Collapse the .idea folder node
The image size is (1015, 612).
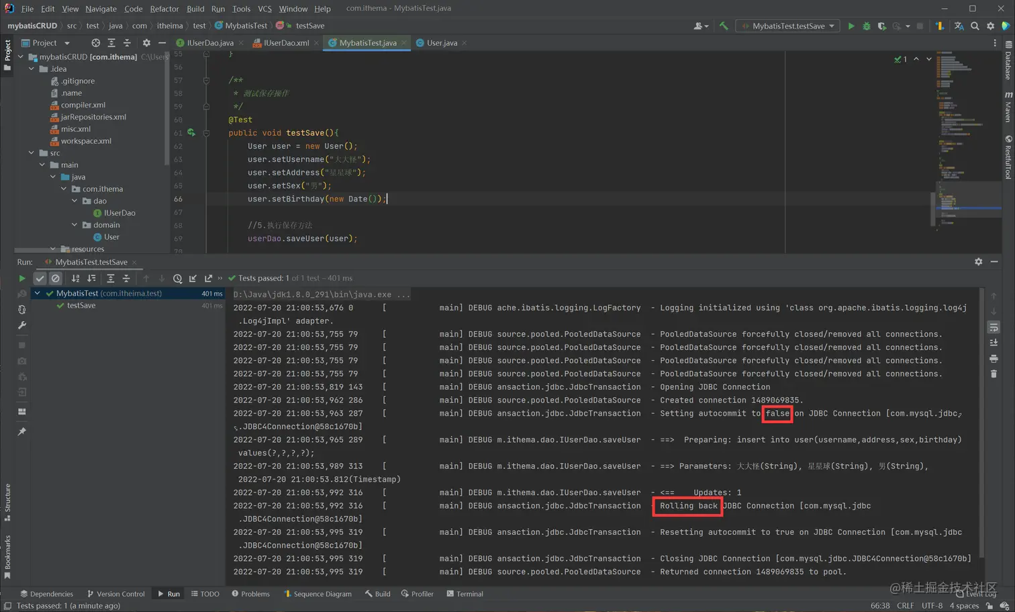click(x=32, y=69)
